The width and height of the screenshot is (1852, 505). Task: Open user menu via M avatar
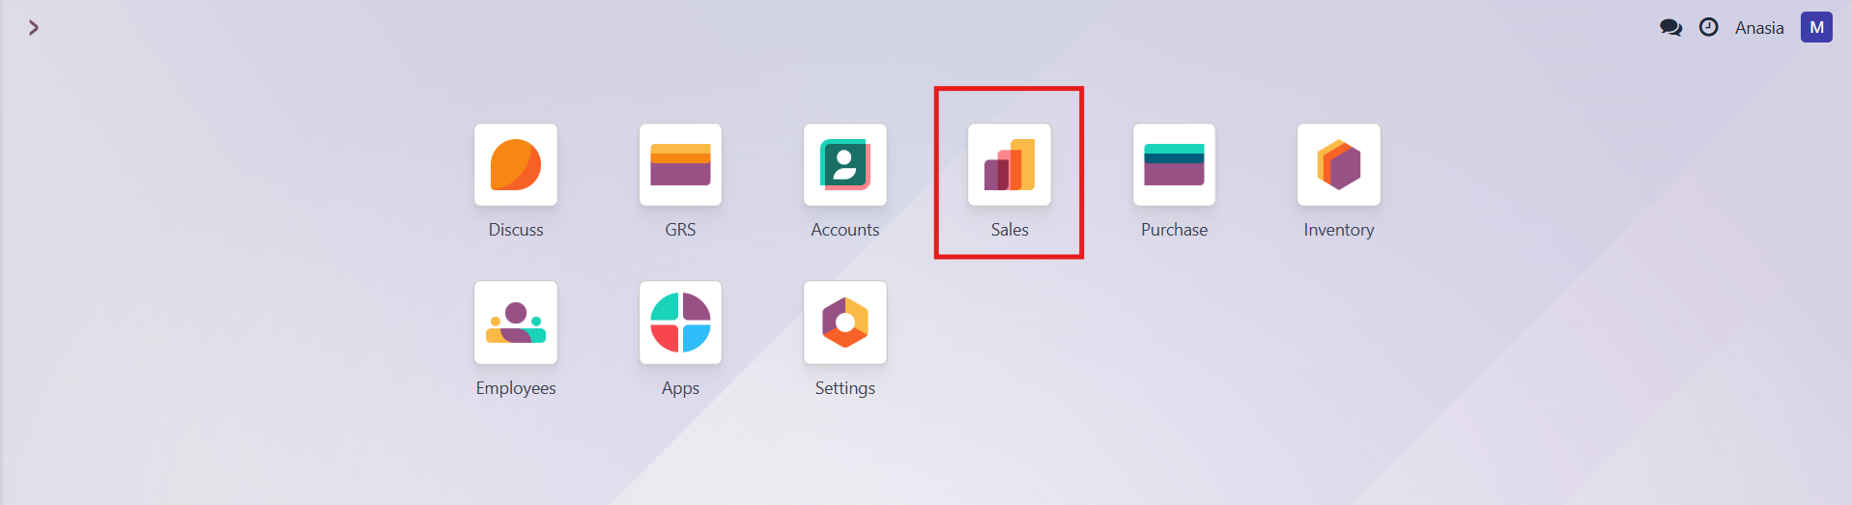pos(1816,28)
